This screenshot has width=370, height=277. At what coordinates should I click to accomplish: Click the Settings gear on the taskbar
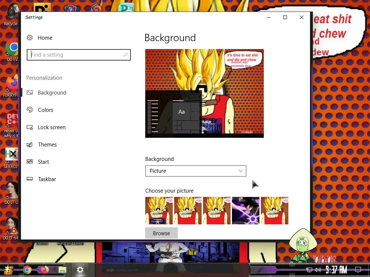pyautogui.click(x=80, y=270)
